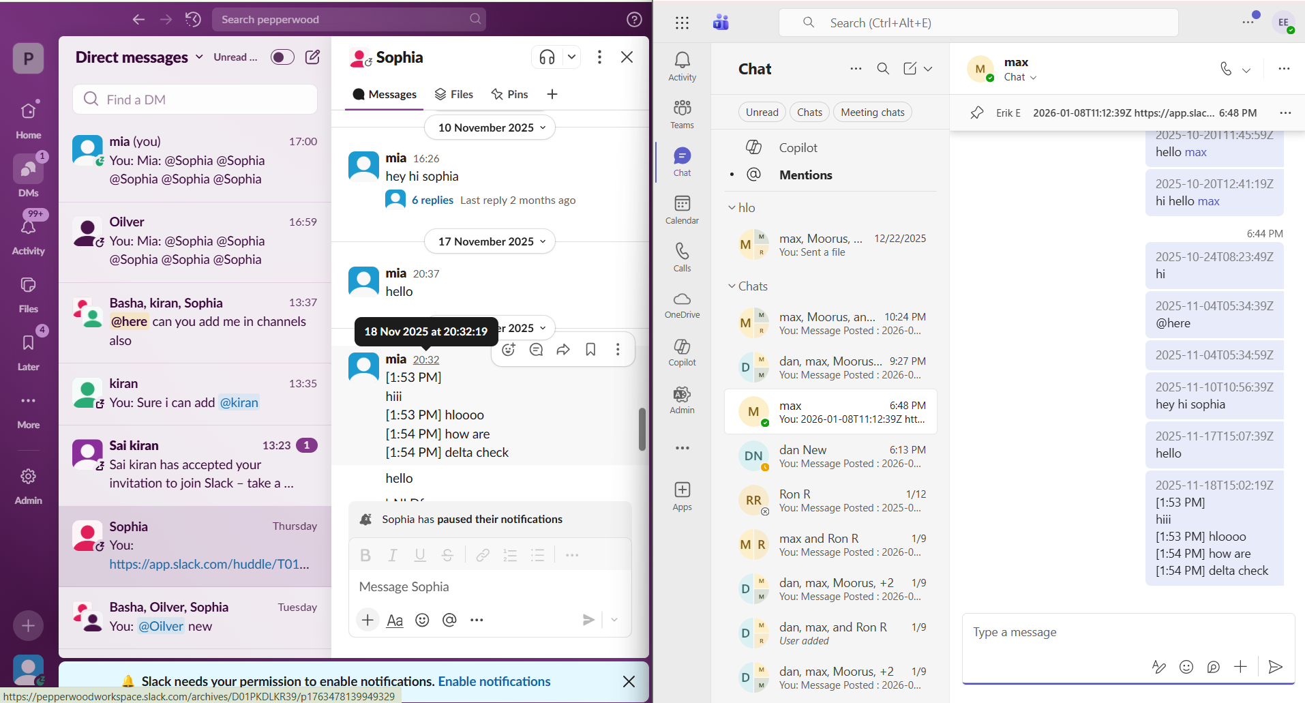Screen dimensions: 1305x703
Task: Compose new Slack direct message
Action: point(312,57)
